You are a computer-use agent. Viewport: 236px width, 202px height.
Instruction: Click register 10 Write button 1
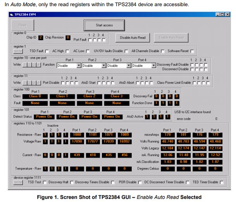[x=25, y=65]
